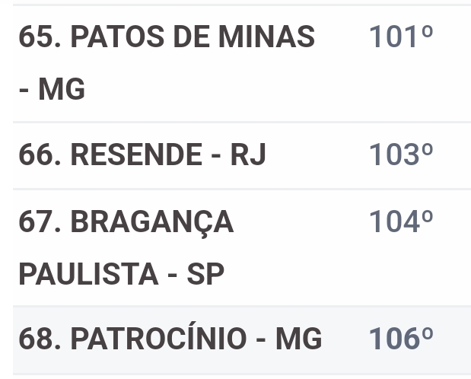Click the 101º ranking value
471x379 pixels.
(x=400, y=37)
